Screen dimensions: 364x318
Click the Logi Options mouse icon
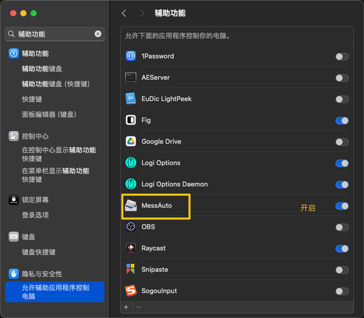tap(131, 163)
